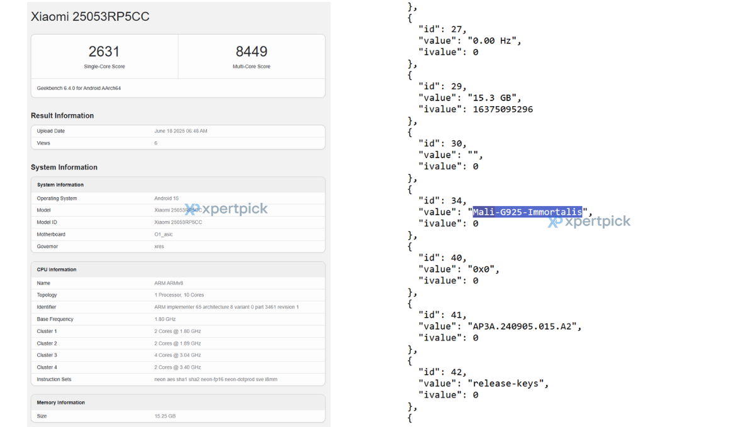
Task: Select the Android 15 operating system value
Action: (166, 198)
